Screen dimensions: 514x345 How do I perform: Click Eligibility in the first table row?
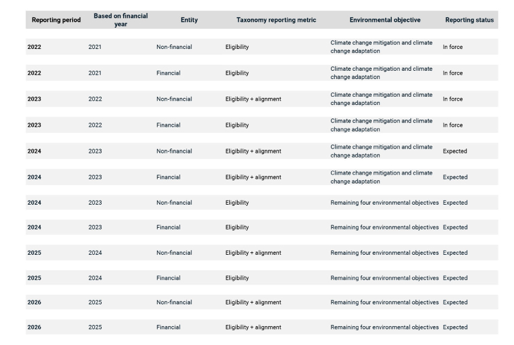tap(237, 47)
